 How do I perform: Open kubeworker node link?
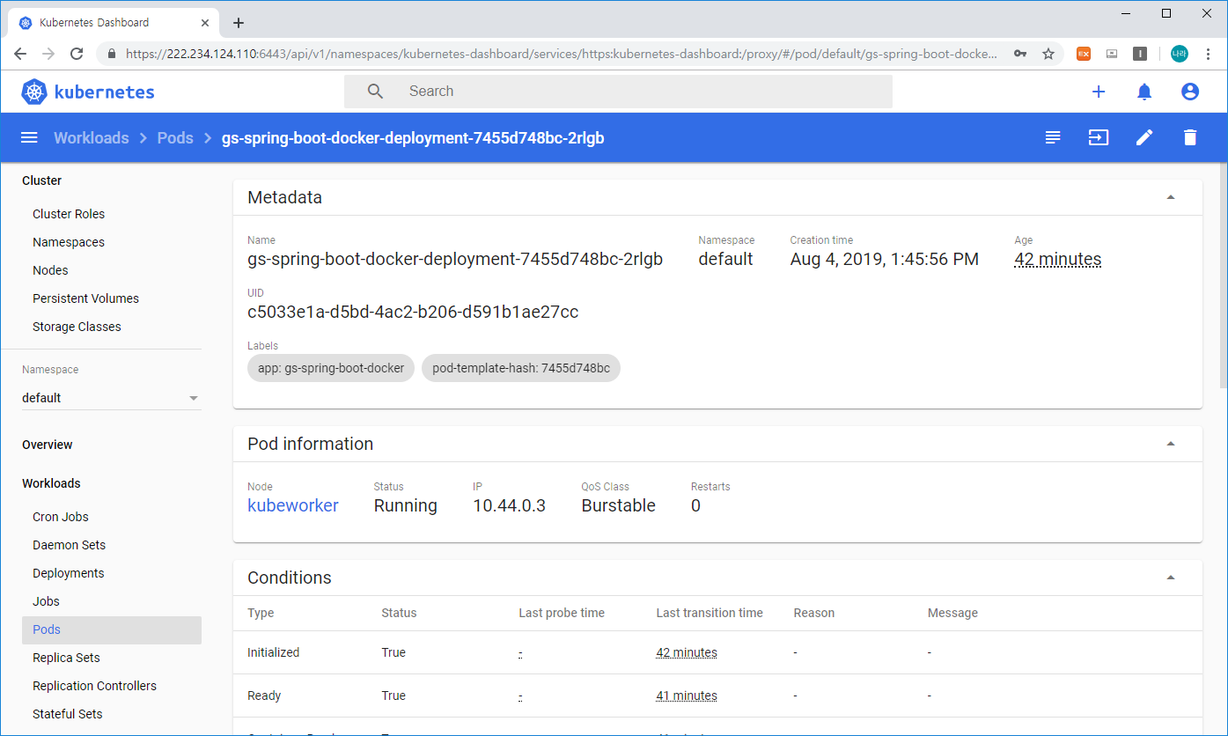tap(293, 505)
